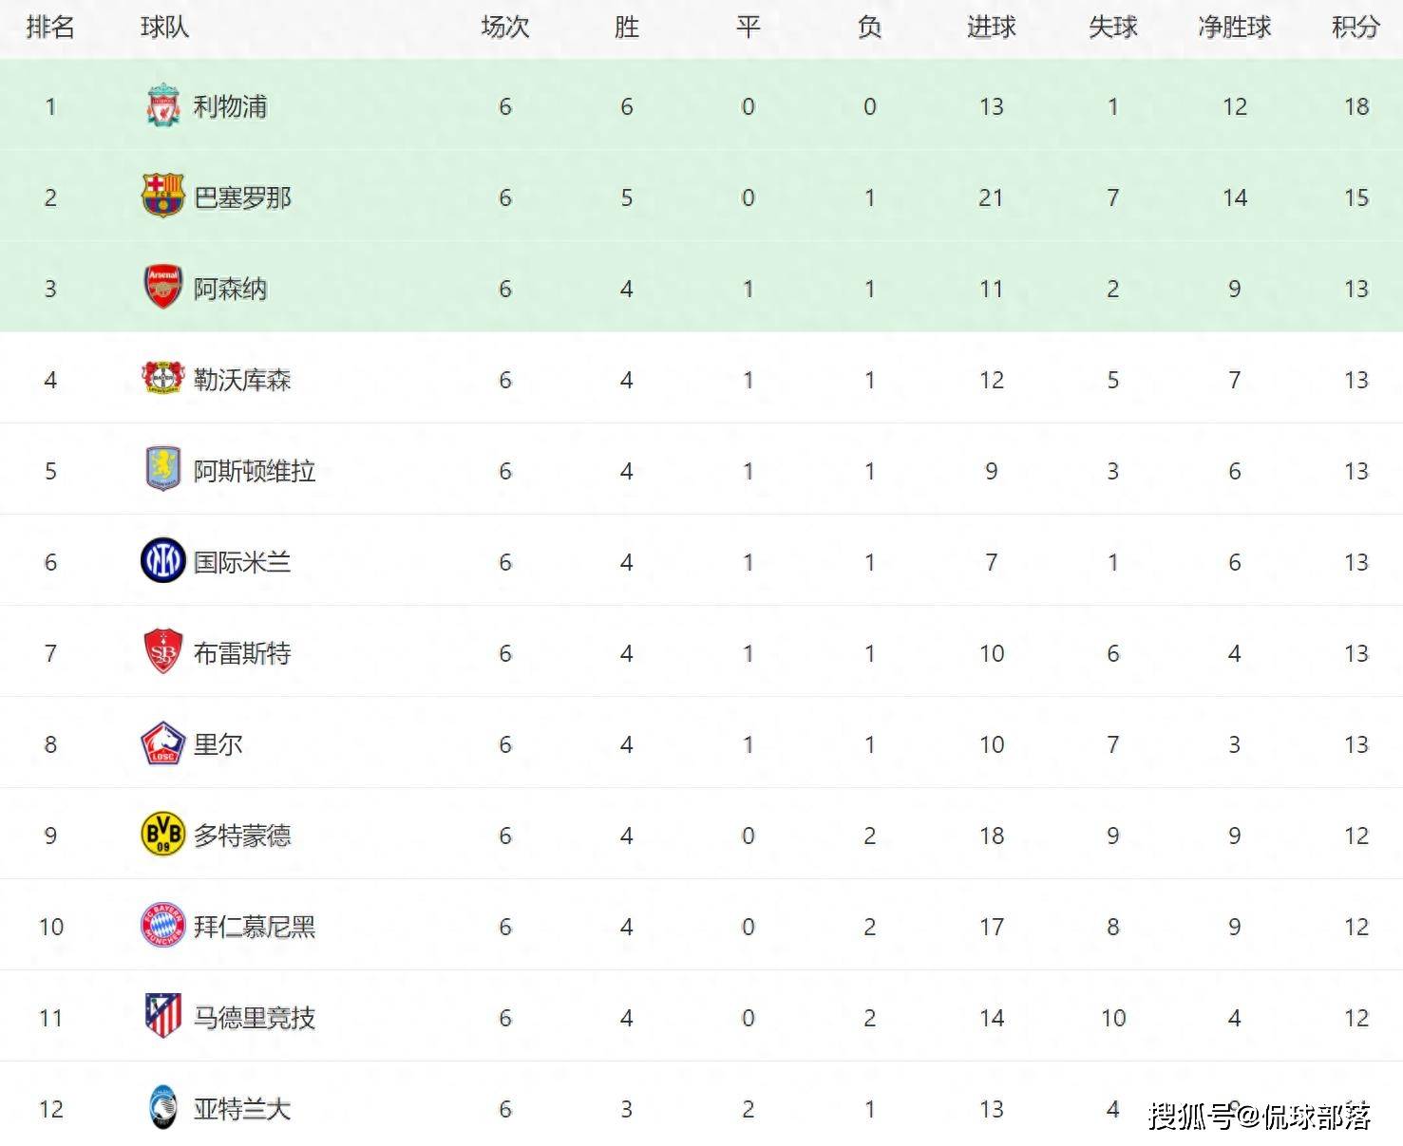The height and width of the screenshot is (1146, 1403).
Task: Click the Lille LOSC crest icon
Action: 162,743
